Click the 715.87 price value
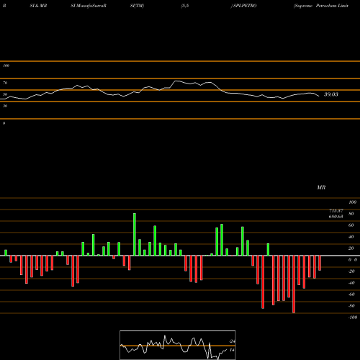This screenshot has height=360, width=360. coord(336,210)
